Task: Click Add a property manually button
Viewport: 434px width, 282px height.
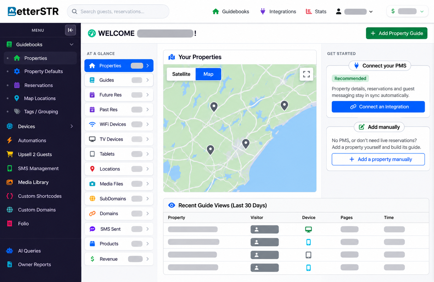Action: 378,159
